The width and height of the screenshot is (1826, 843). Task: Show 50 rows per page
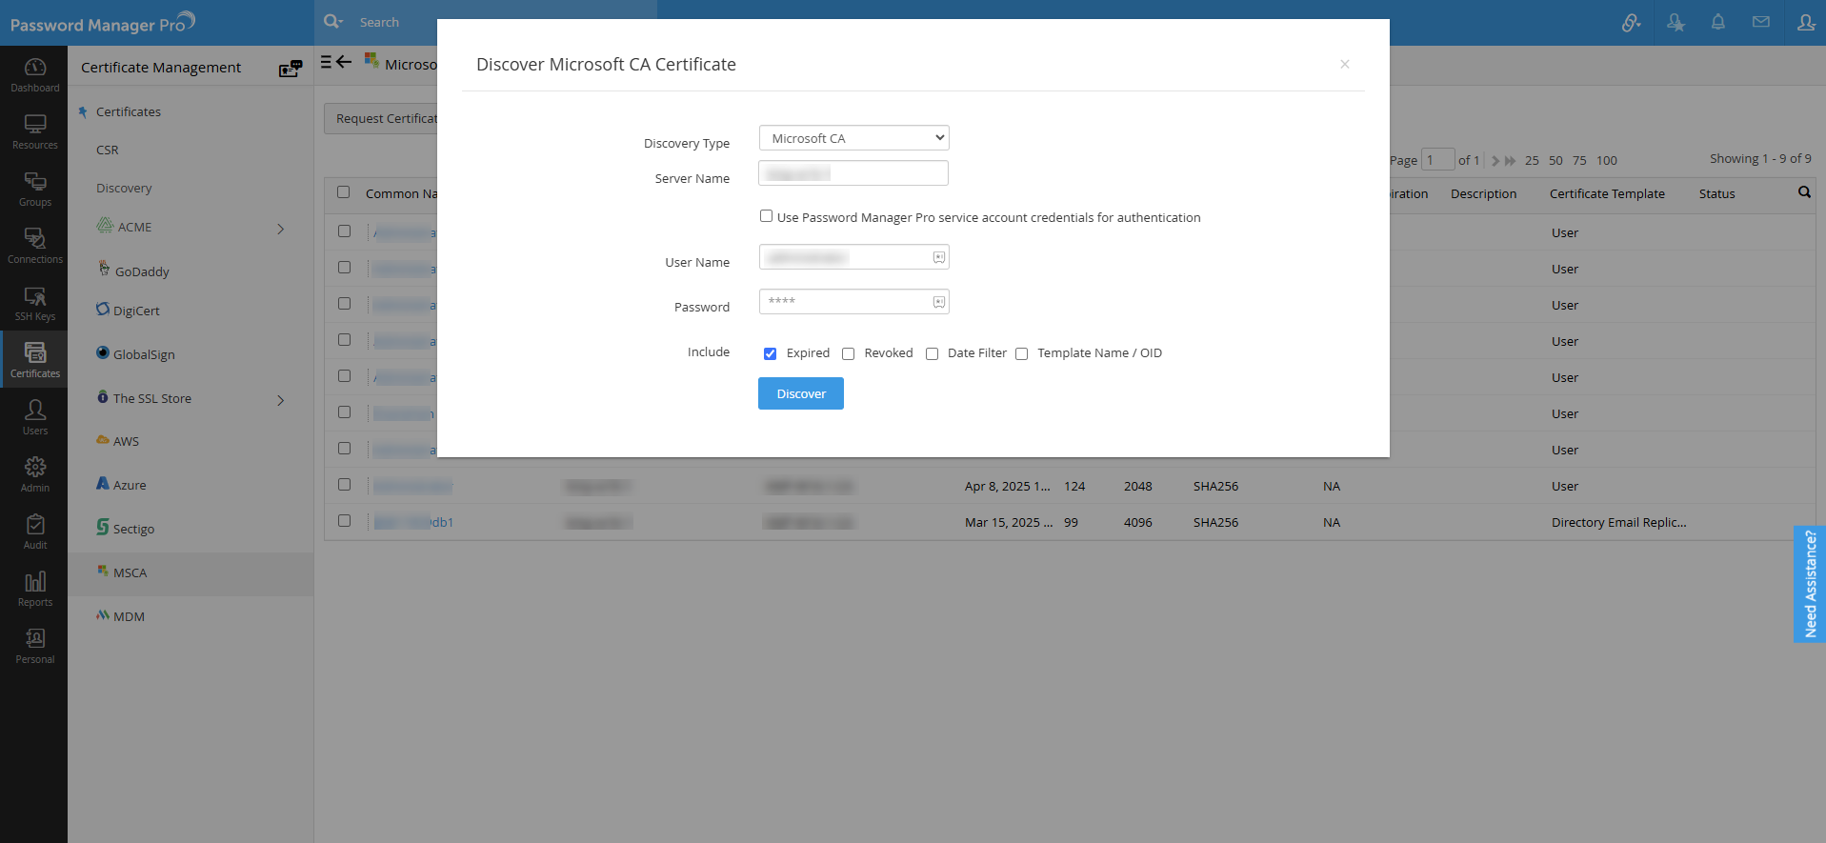(1555, 161)
